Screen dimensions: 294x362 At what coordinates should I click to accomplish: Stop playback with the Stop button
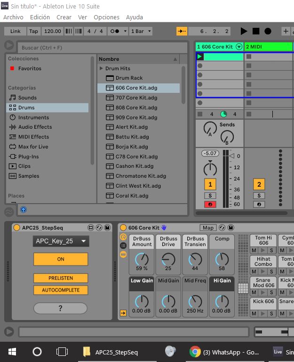point(256,31)
